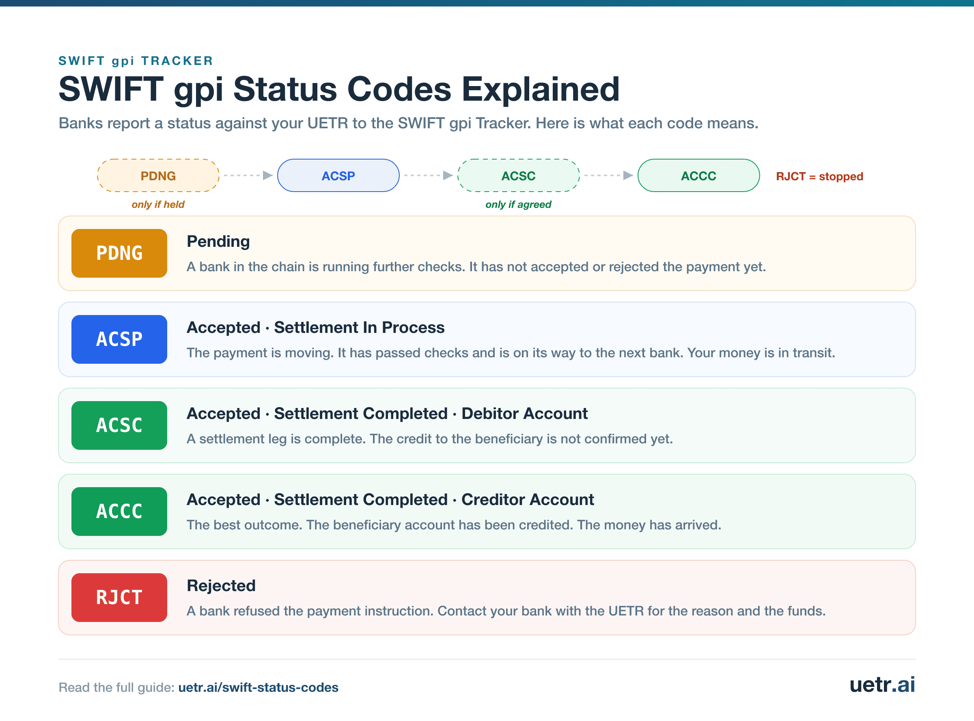
Task: Click 'Read the full guide:' text
Action: click(x=116, y=687)
